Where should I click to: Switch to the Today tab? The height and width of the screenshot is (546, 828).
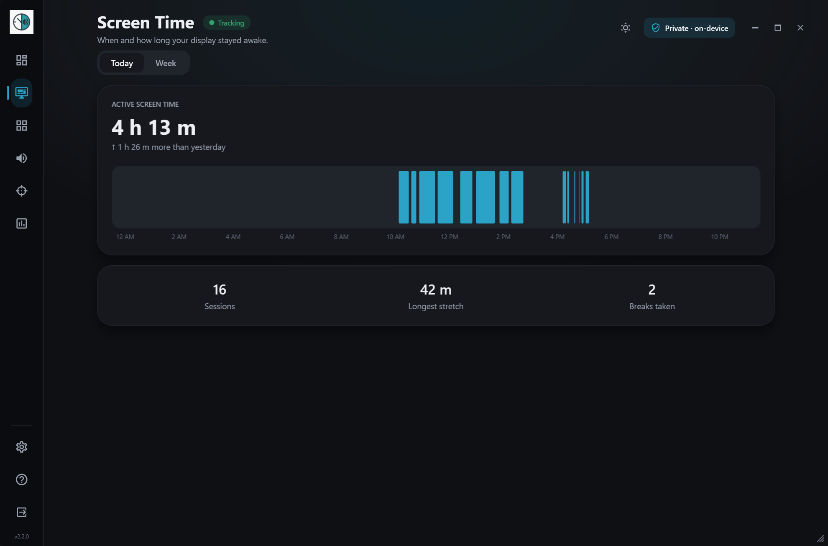[x=122, y=63]
